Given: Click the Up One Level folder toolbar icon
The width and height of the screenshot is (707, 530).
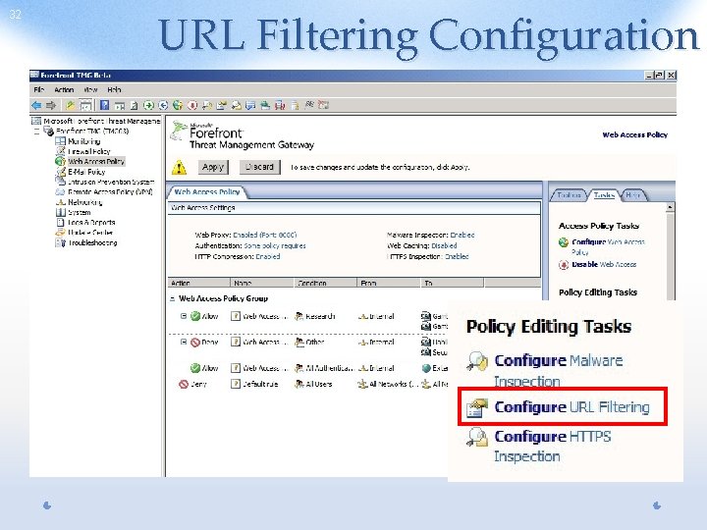Looking at the screenshot, I should 70,105.
